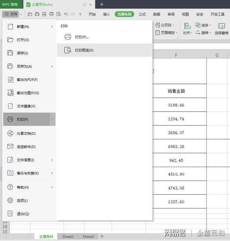The height and width of the screenshot is (241, 230).
Task: Click the print preview icon in quick toolbar
Action: pos(59,14)
